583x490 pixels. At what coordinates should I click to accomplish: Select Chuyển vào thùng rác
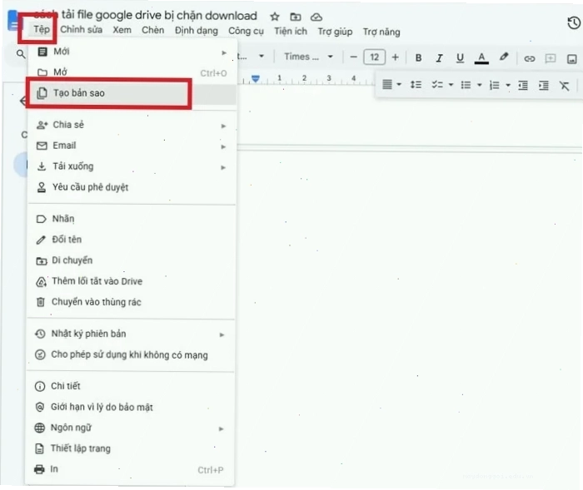[132, 302]
